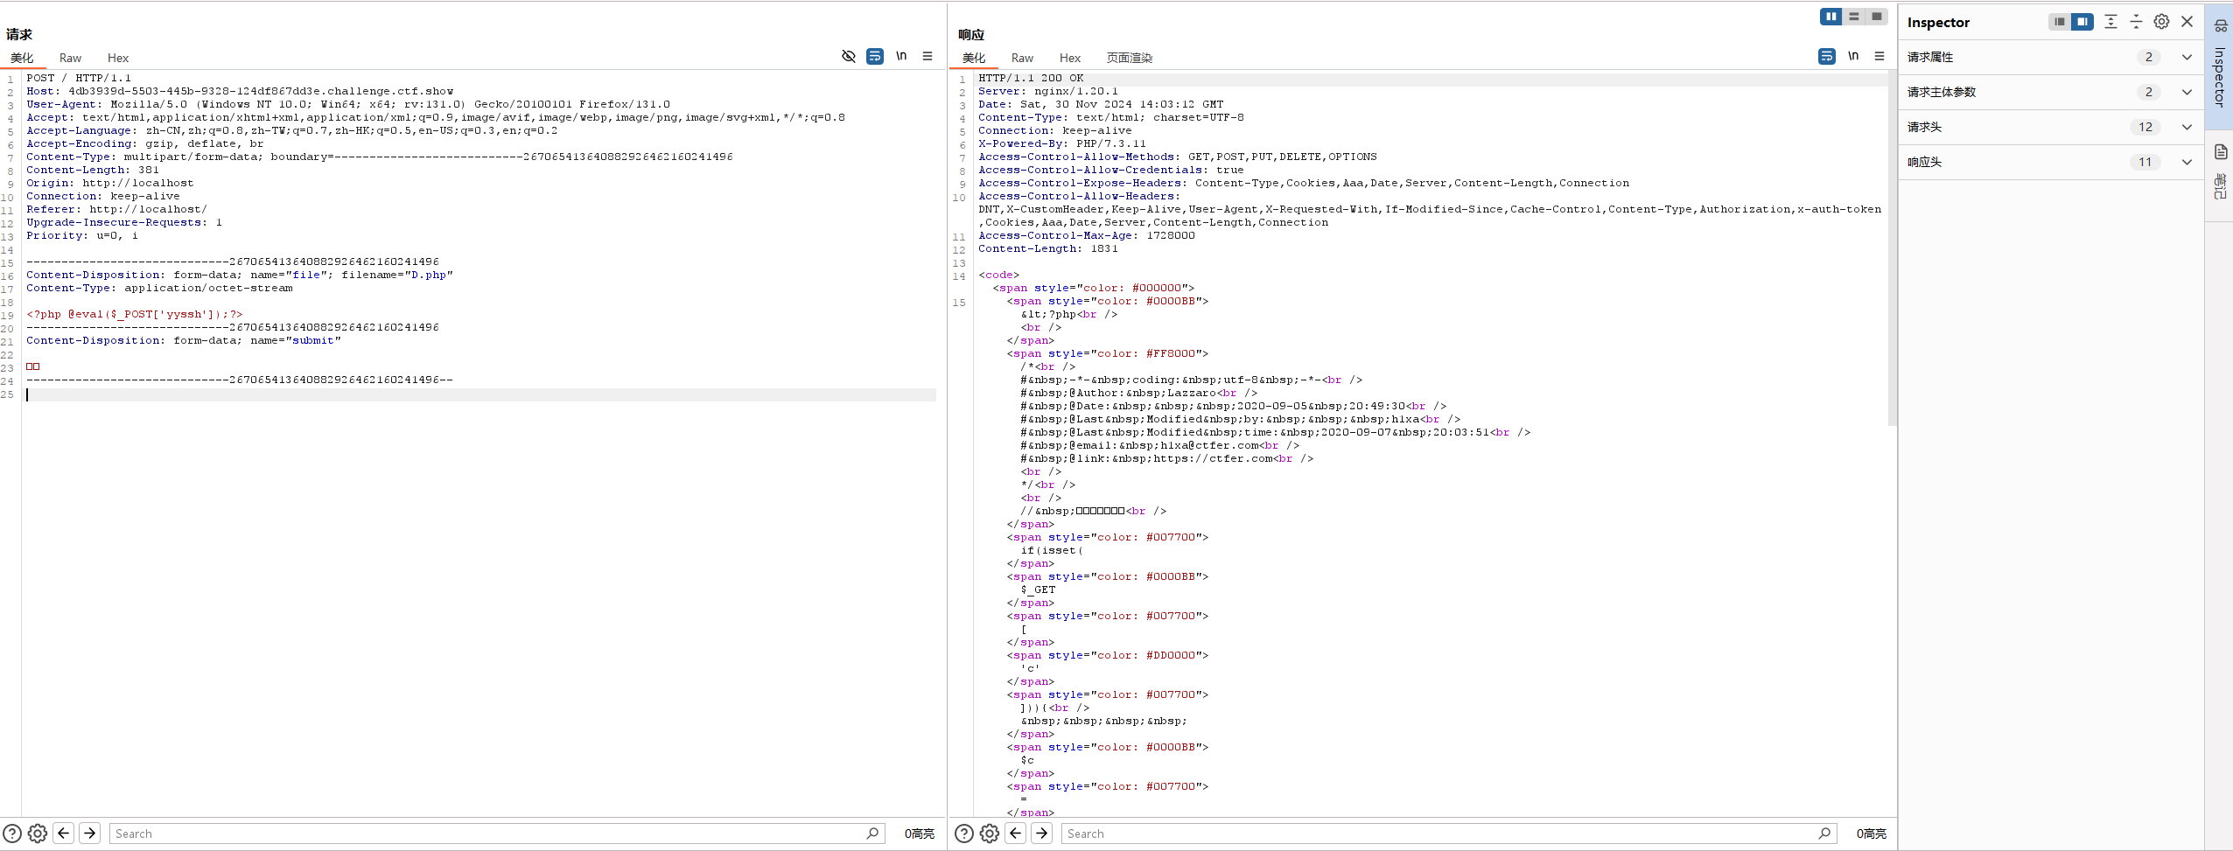Click the response pane '0高亮' highlight counter
The height and width of the screenshot is (851, 2233).
(1872, 834)
